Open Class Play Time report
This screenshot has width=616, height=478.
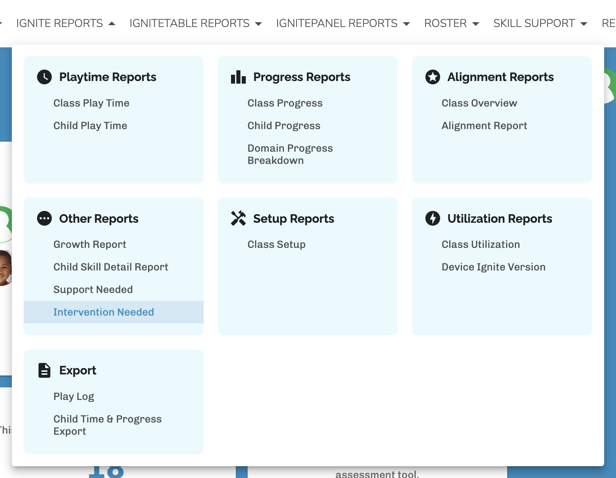[x=91, y=103]
